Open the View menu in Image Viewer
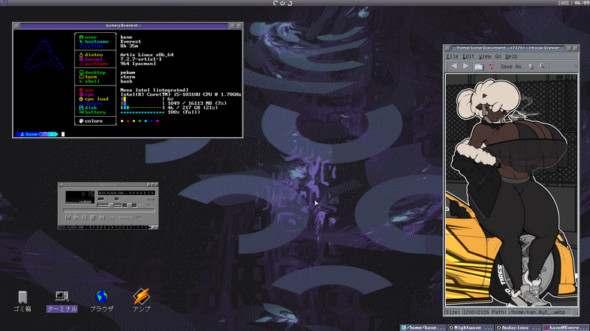The image size is (590, 331). click(x=485, y=56)
